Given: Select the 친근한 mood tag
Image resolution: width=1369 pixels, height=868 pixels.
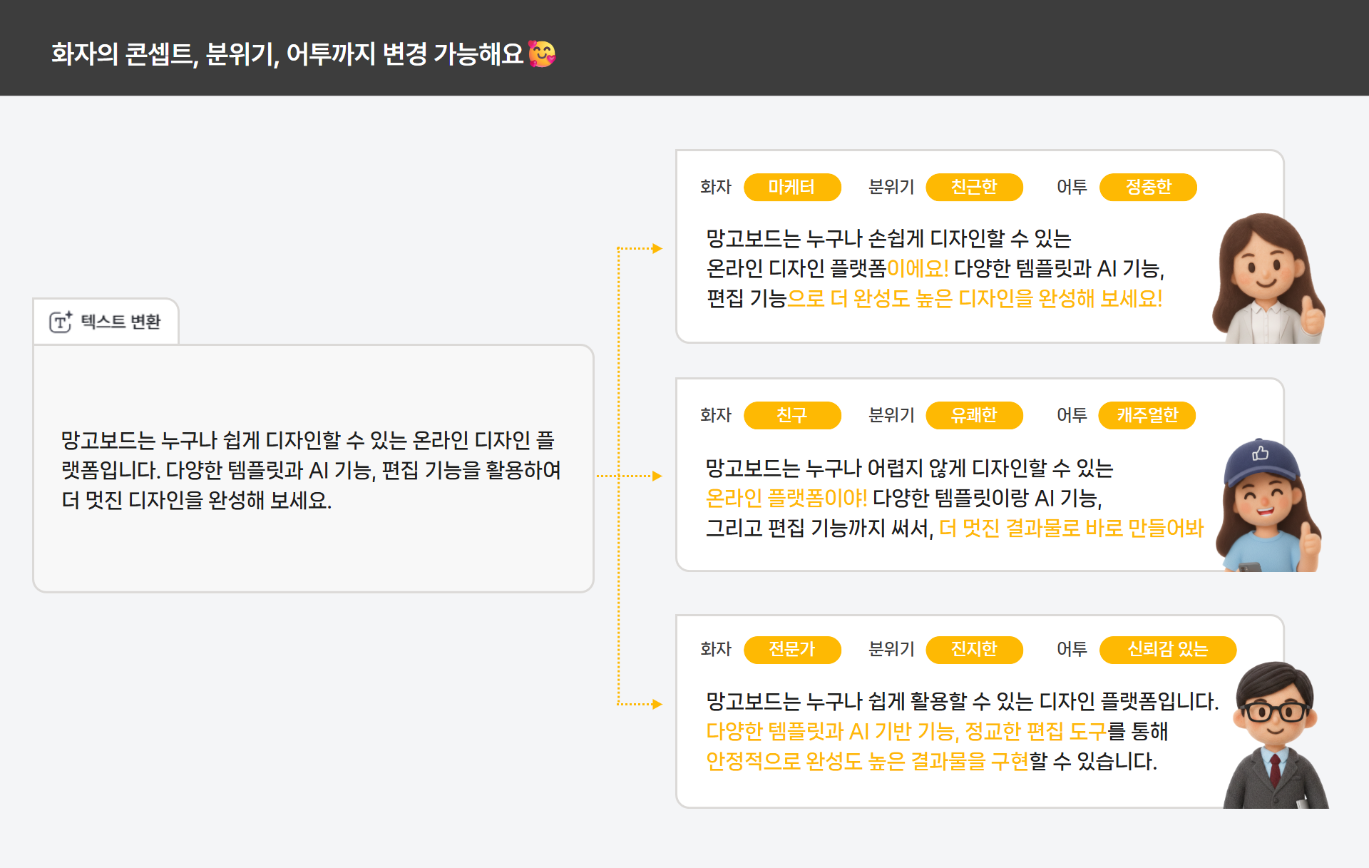Looking at the screenshot, I should pos(974,187).
